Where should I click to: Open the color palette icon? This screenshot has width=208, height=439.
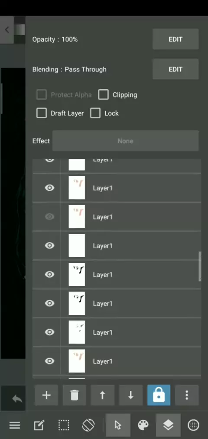click(x=143, y=425)
